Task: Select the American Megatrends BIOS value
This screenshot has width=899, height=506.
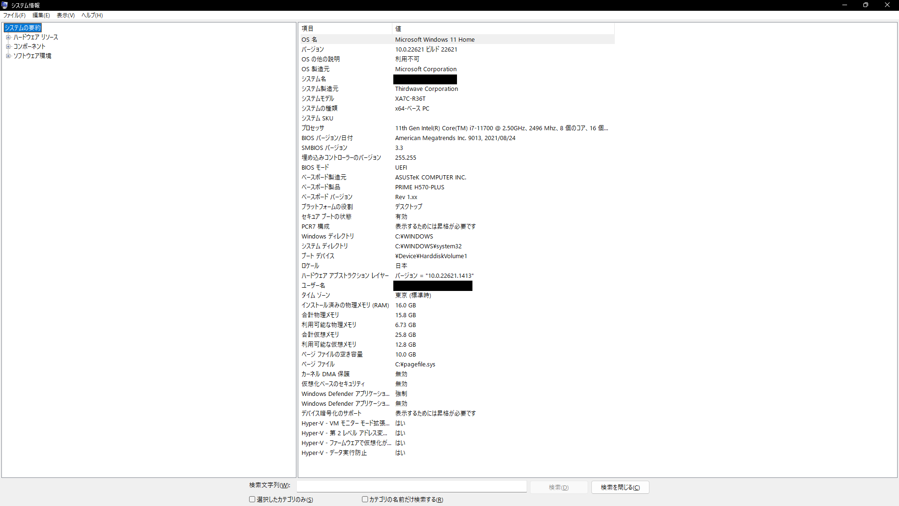Action: pos(455,138)
